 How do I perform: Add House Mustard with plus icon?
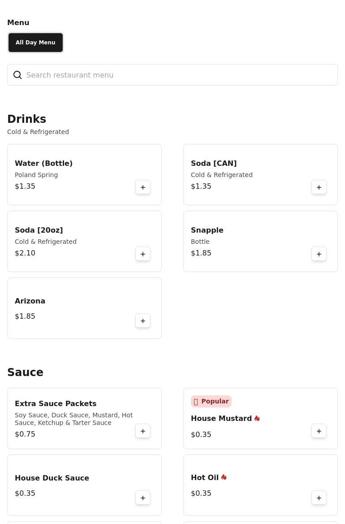[319, 431]
